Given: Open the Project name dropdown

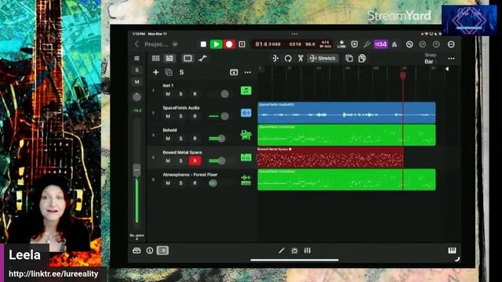Looking at the screenshot, I should (x=175, y=44).
